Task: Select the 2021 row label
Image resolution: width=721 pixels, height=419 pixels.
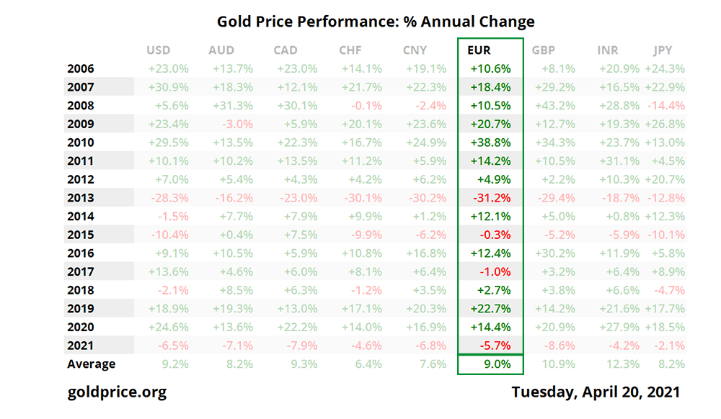Action: [x=80, y=346]
